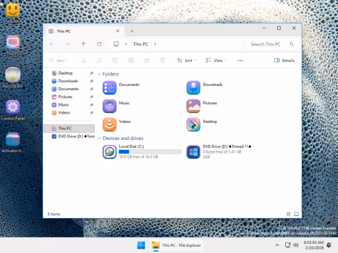Click This PC in the address bar
Viewport: 338px width, 253px height.
(x=141, y=44)
